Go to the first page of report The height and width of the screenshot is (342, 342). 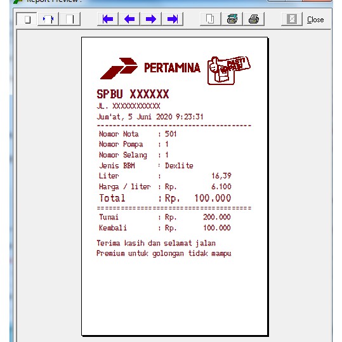click(x=108, y=19)
